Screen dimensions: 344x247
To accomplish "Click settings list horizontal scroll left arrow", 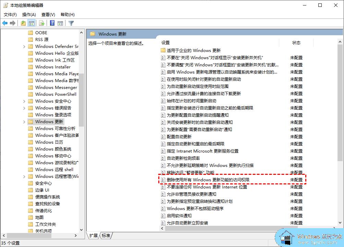I will pos(162,229).
